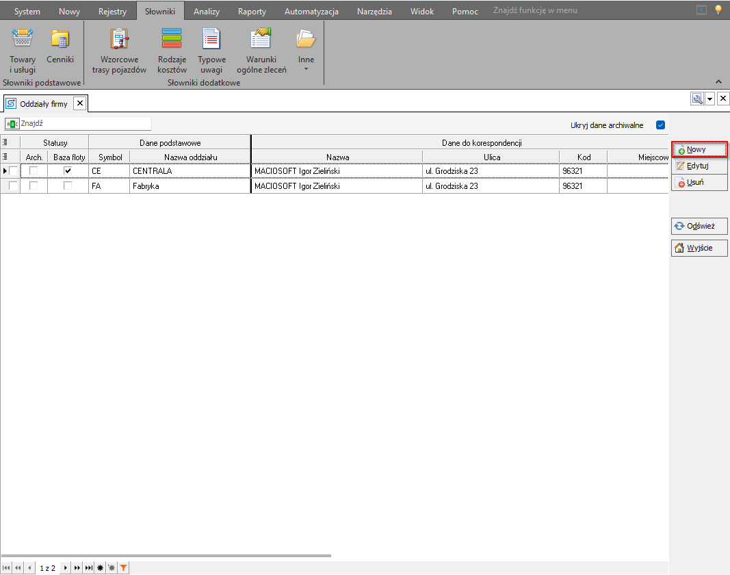Open Wzorcowe trasy pojazdów
This screenshot has height=575, width=730.
[x=119, y=50]
